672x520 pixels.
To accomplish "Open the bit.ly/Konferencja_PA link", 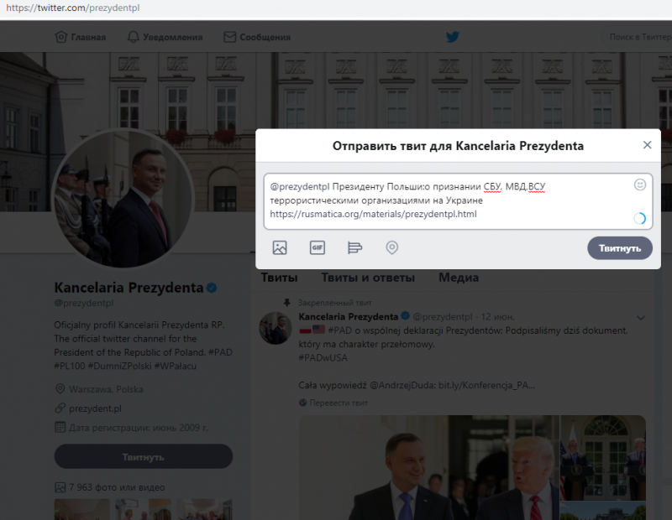I will 486,385.
